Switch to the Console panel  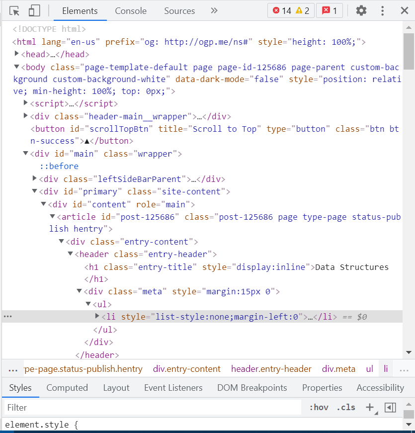pos(131,10)
